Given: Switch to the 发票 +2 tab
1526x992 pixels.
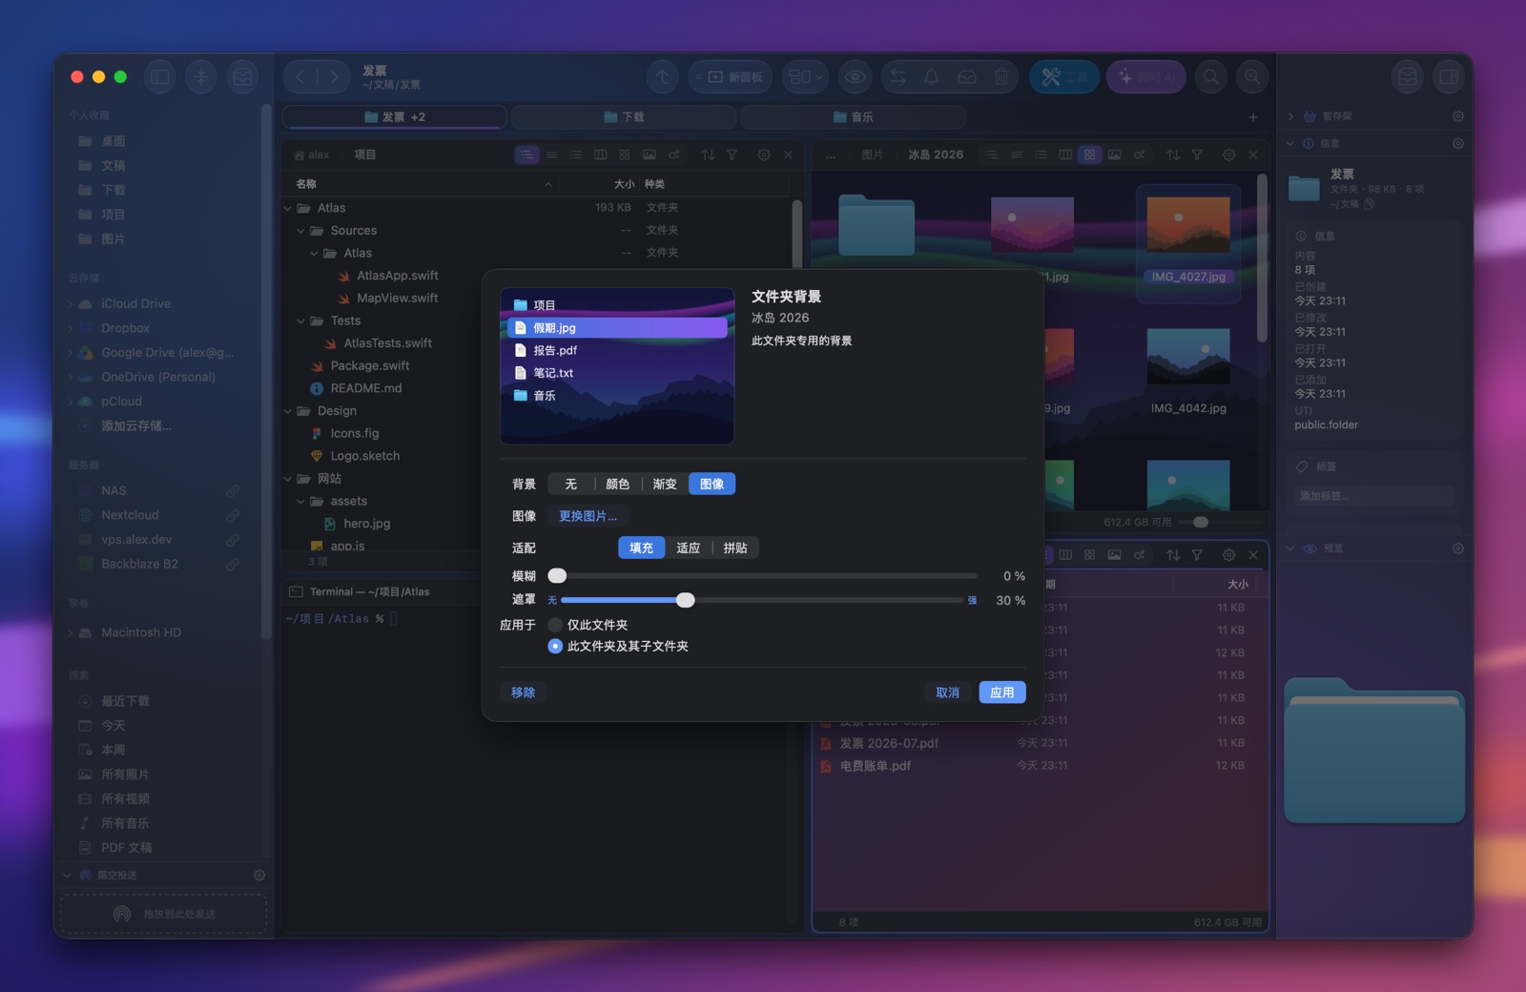Looking at the screenshot, I should [395, 116].
